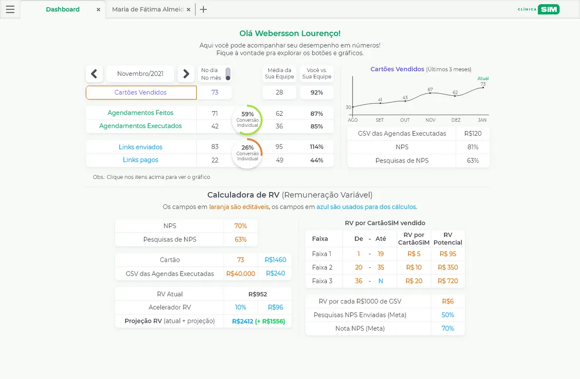Select the Dashboard tab

point(63,9)
